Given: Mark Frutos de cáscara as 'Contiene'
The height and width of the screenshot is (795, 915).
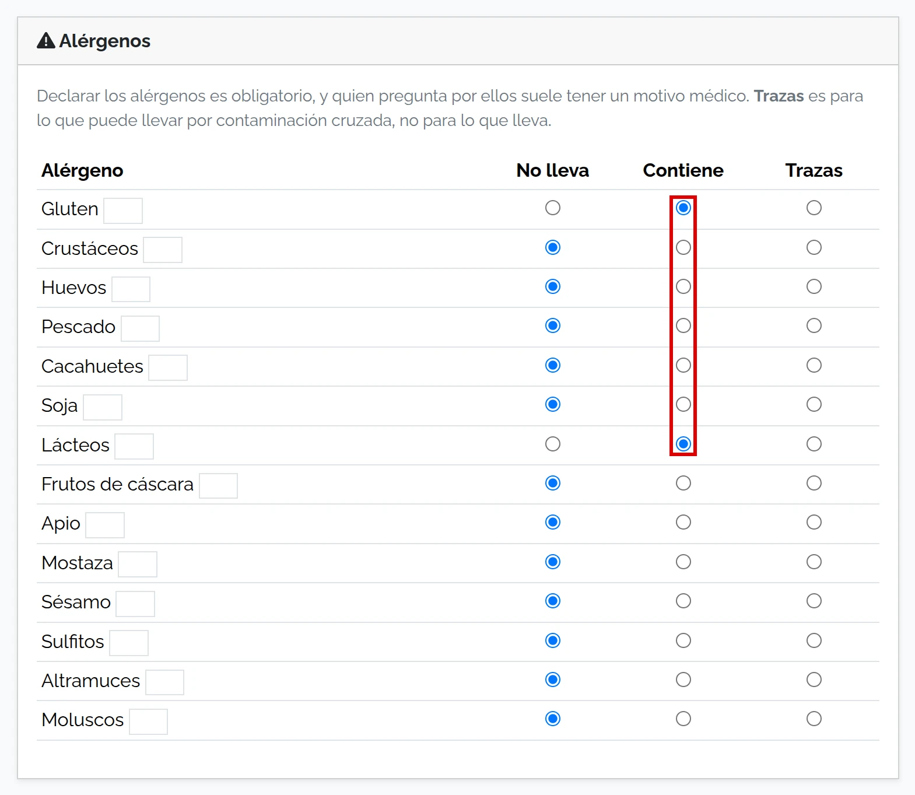Looking at the screenshot, I should coord(683,484).
